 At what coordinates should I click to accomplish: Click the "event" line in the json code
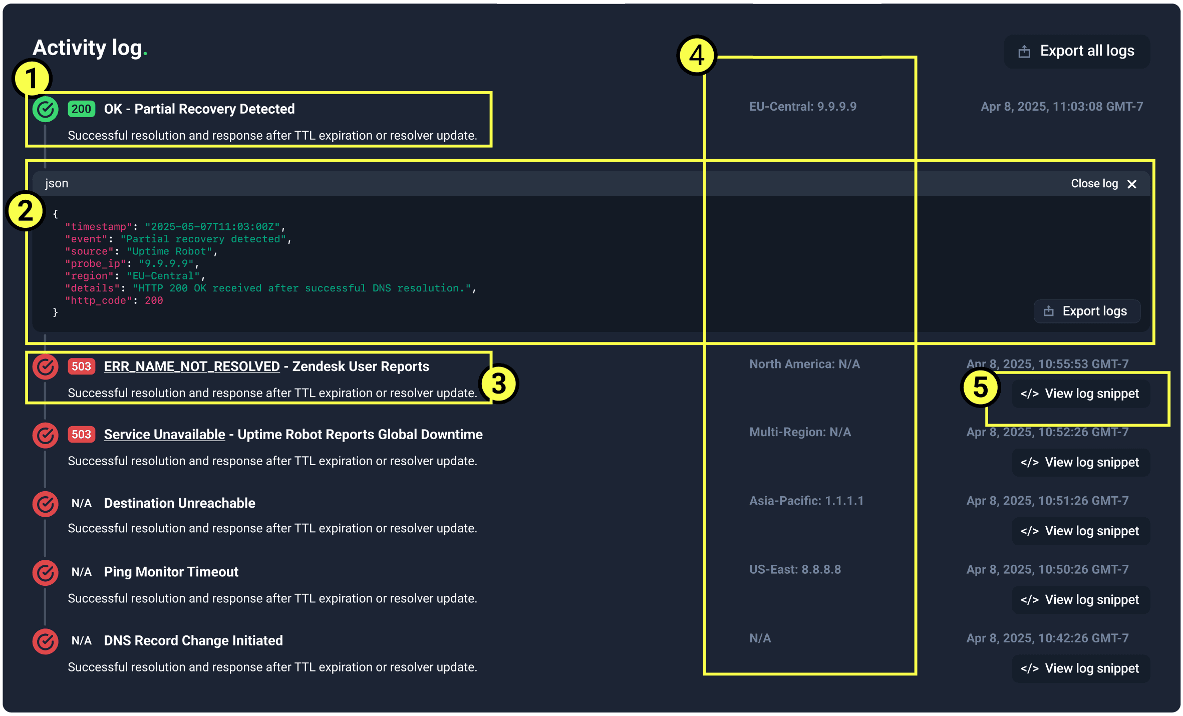click(178, 239)
